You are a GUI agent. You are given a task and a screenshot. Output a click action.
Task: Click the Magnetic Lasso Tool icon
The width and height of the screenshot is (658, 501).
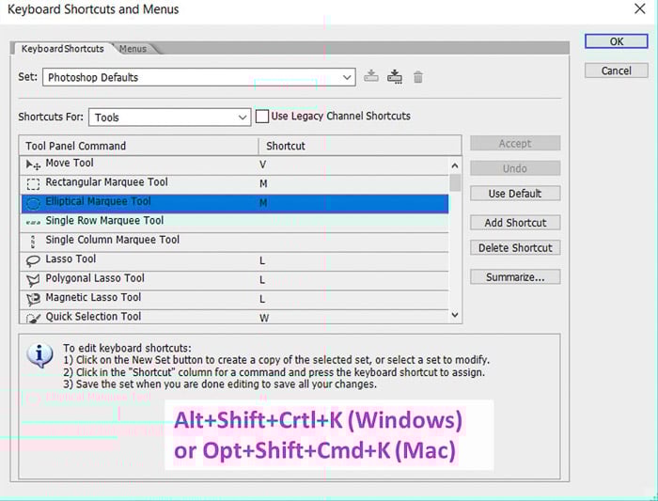tap(33, 299)
